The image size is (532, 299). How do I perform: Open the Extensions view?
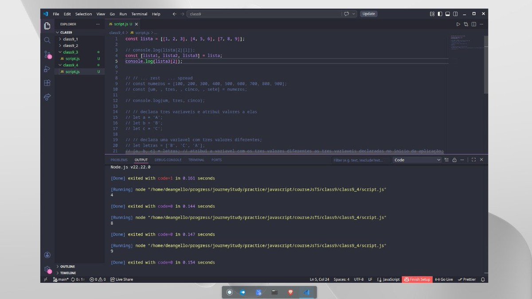click(47, 83)
